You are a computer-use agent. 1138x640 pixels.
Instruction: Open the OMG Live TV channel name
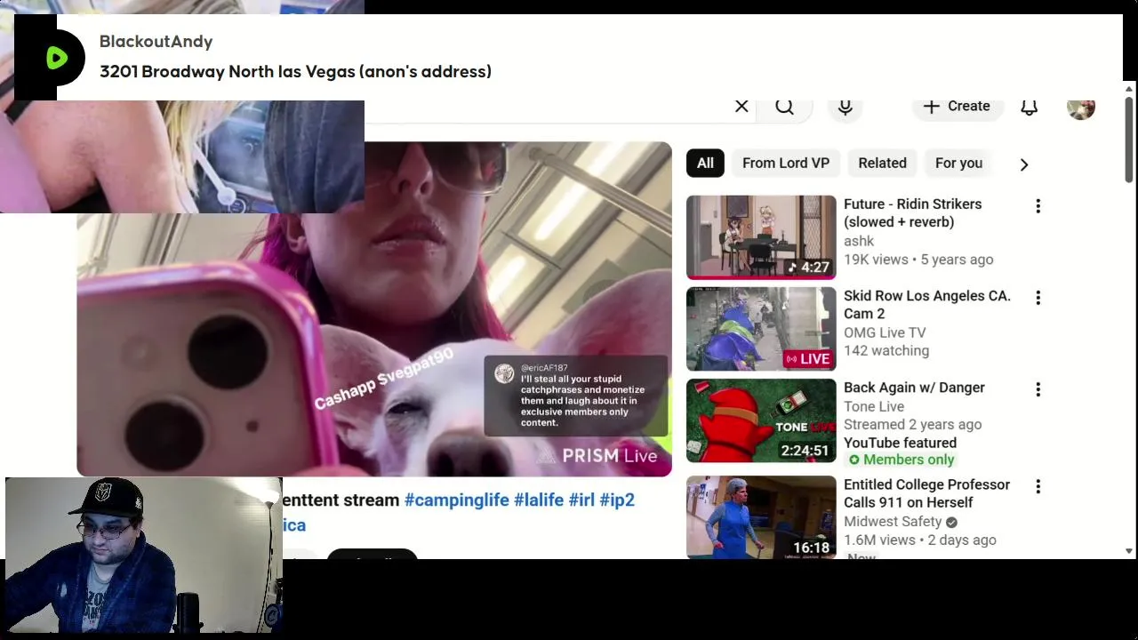tap(885, 332)
